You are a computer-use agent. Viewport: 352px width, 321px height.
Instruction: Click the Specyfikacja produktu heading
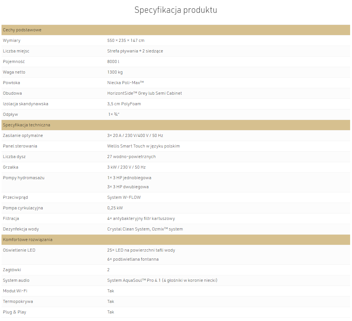176,10
